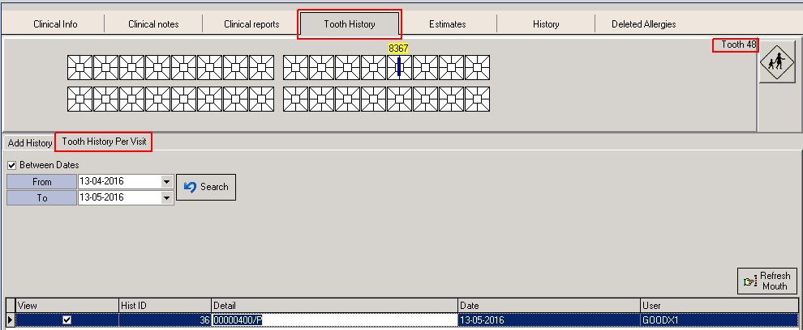The image size is (803, 330).
Task: Click the User cell GOODX1
Action: (x=719, y=320)
